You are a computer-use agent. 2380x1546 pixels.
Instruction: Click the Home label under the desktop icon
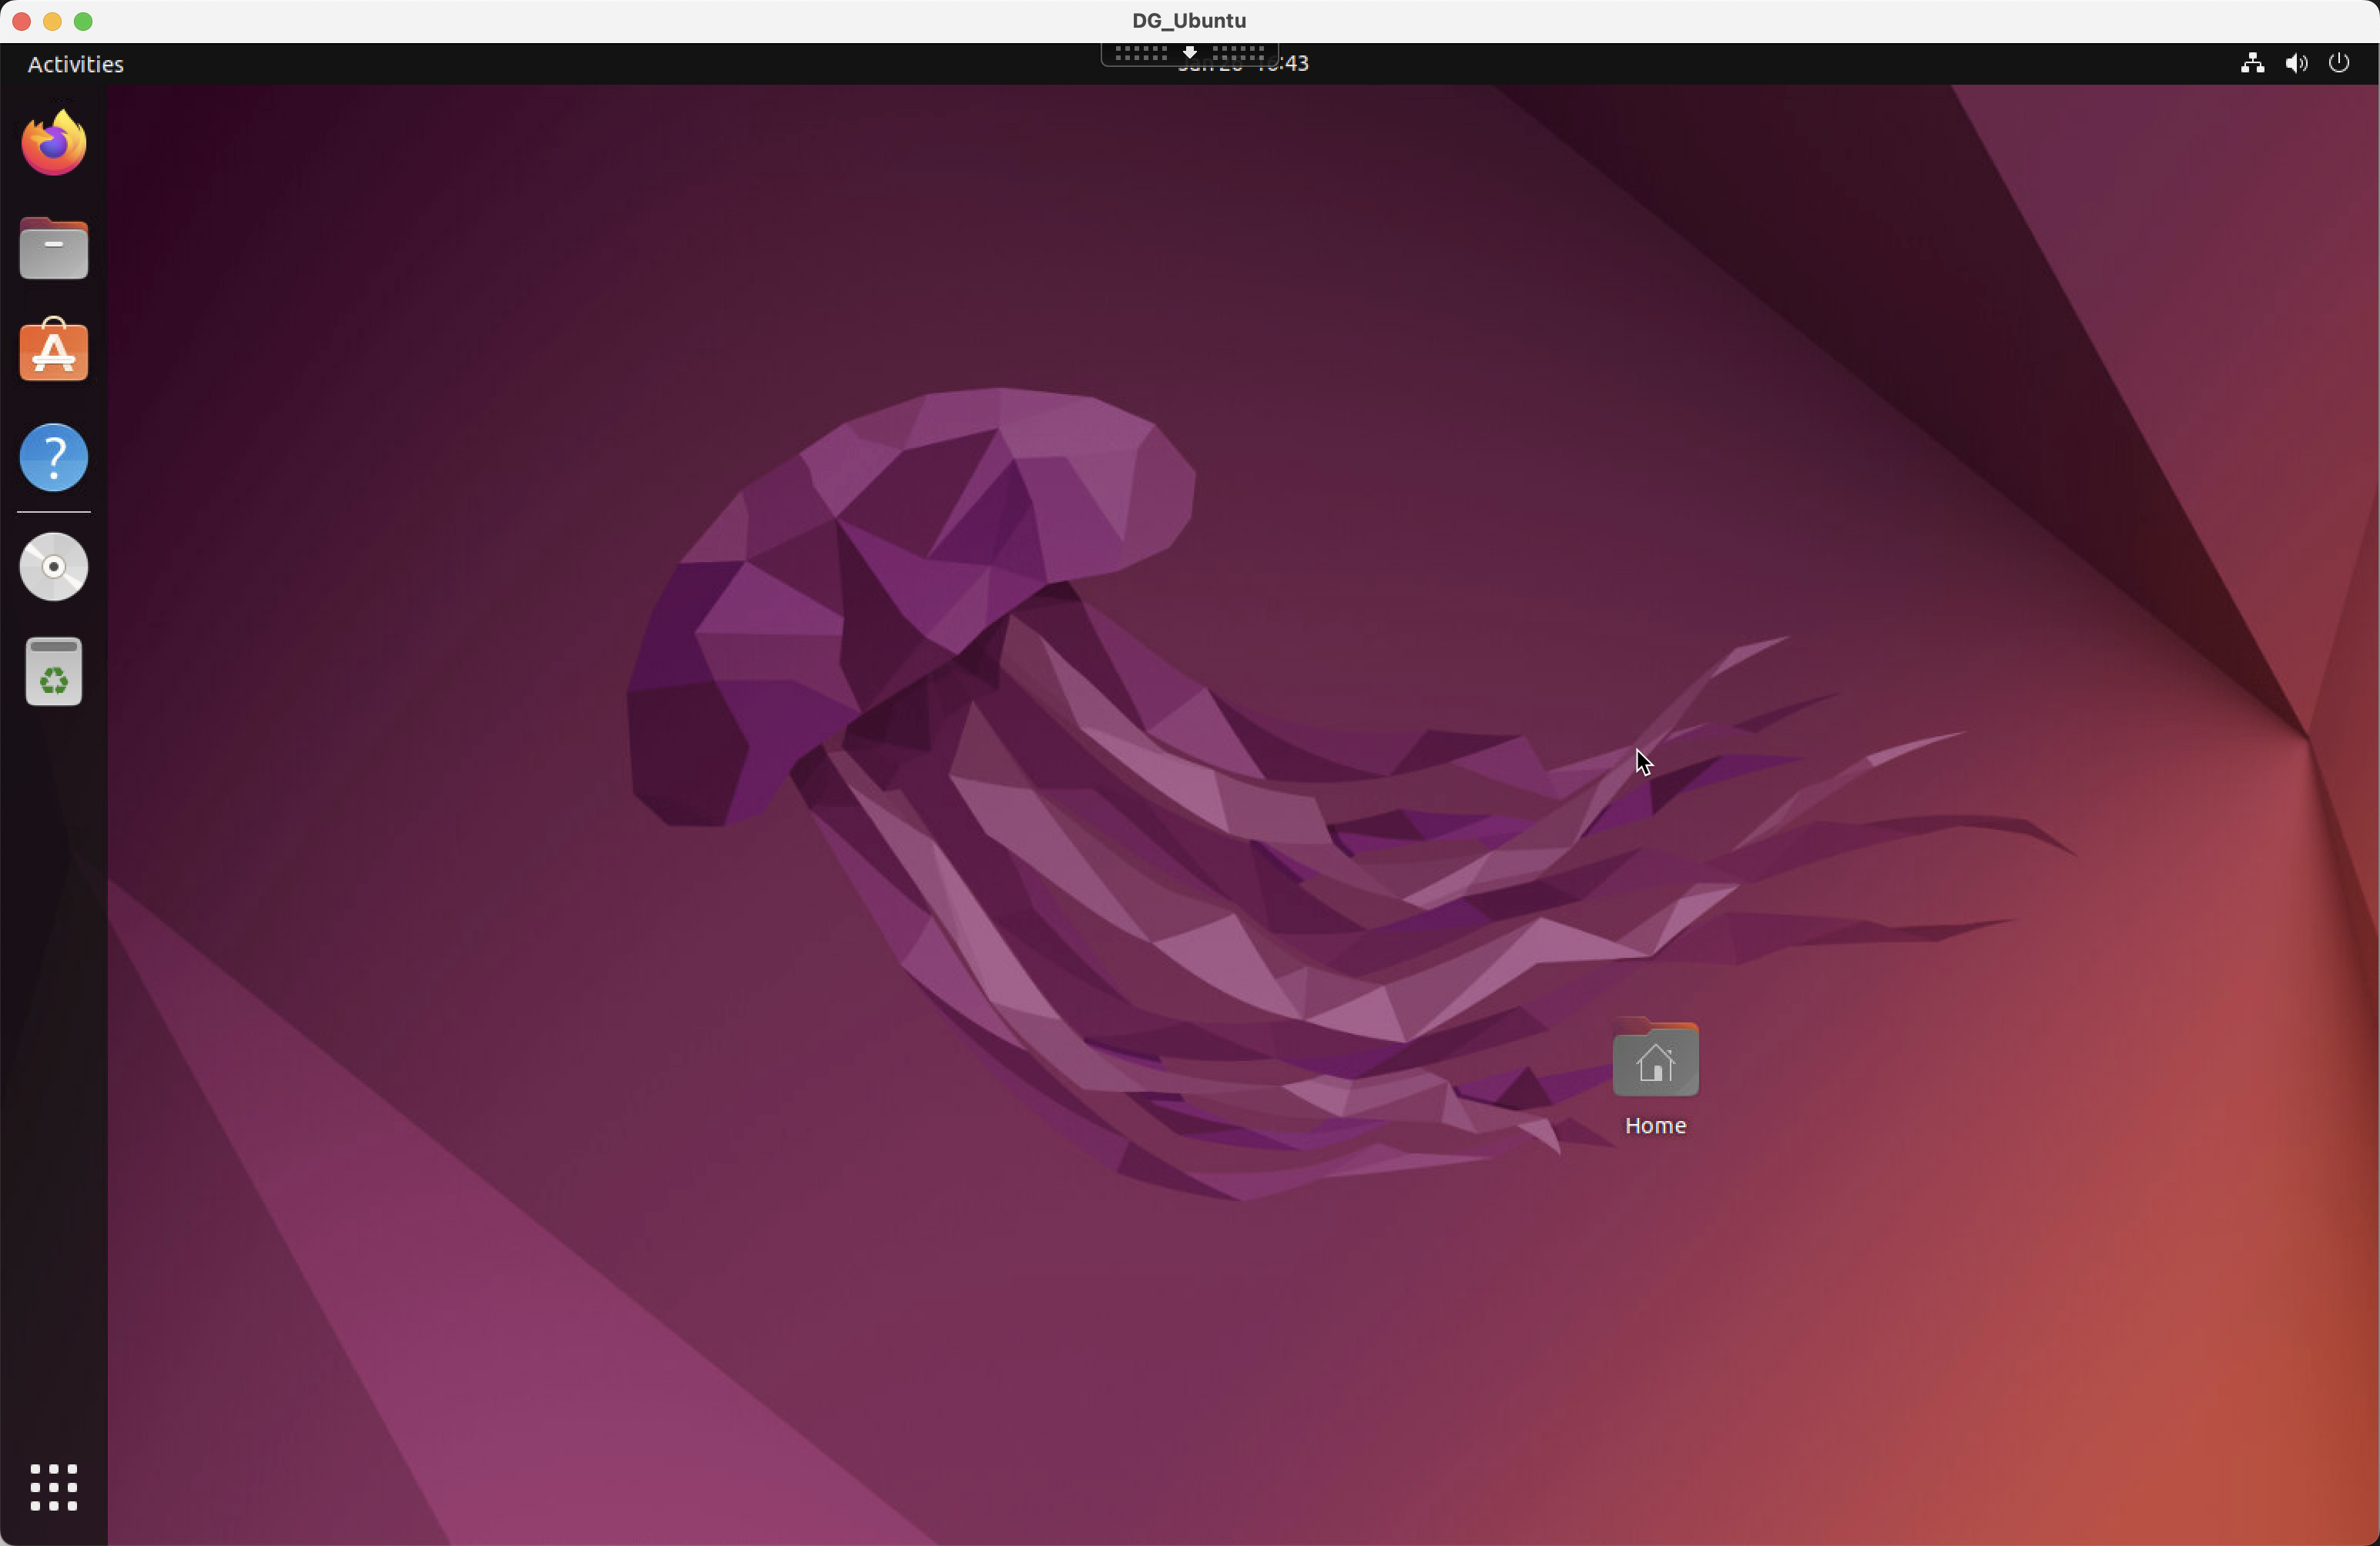coord(1655,1126)
